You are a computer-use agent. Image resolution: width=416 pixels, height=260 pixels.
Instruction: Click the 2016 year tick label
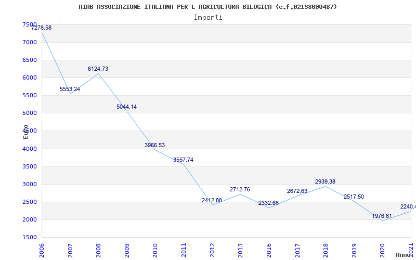[269, 251]
